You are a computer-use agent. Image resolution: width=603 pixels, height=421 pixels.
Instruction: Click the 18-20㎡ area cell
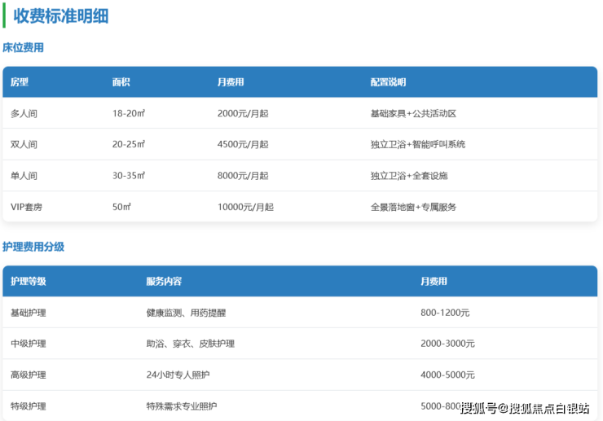coord(129,113)
